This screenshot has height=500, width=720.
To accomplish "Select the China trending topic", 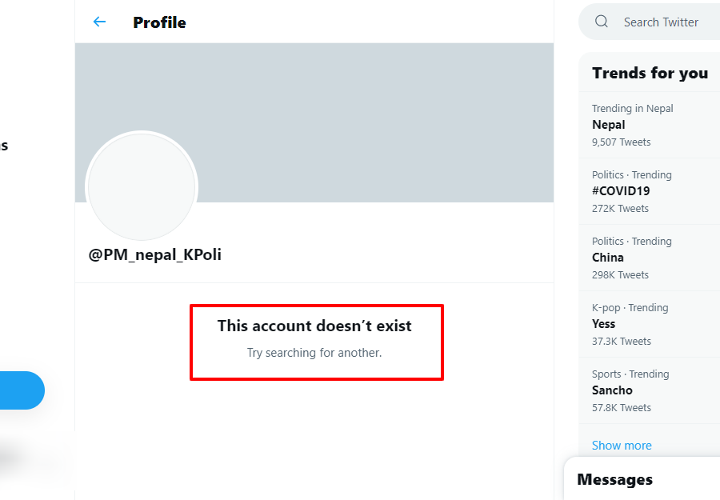I will (x=608, y=258).
